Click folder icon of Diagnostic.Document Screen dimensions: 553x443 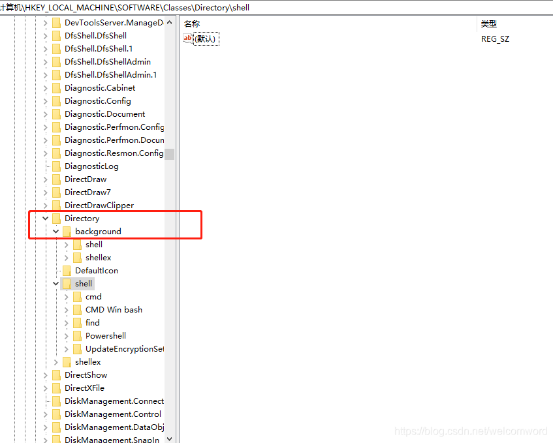[x=56, y=114]
